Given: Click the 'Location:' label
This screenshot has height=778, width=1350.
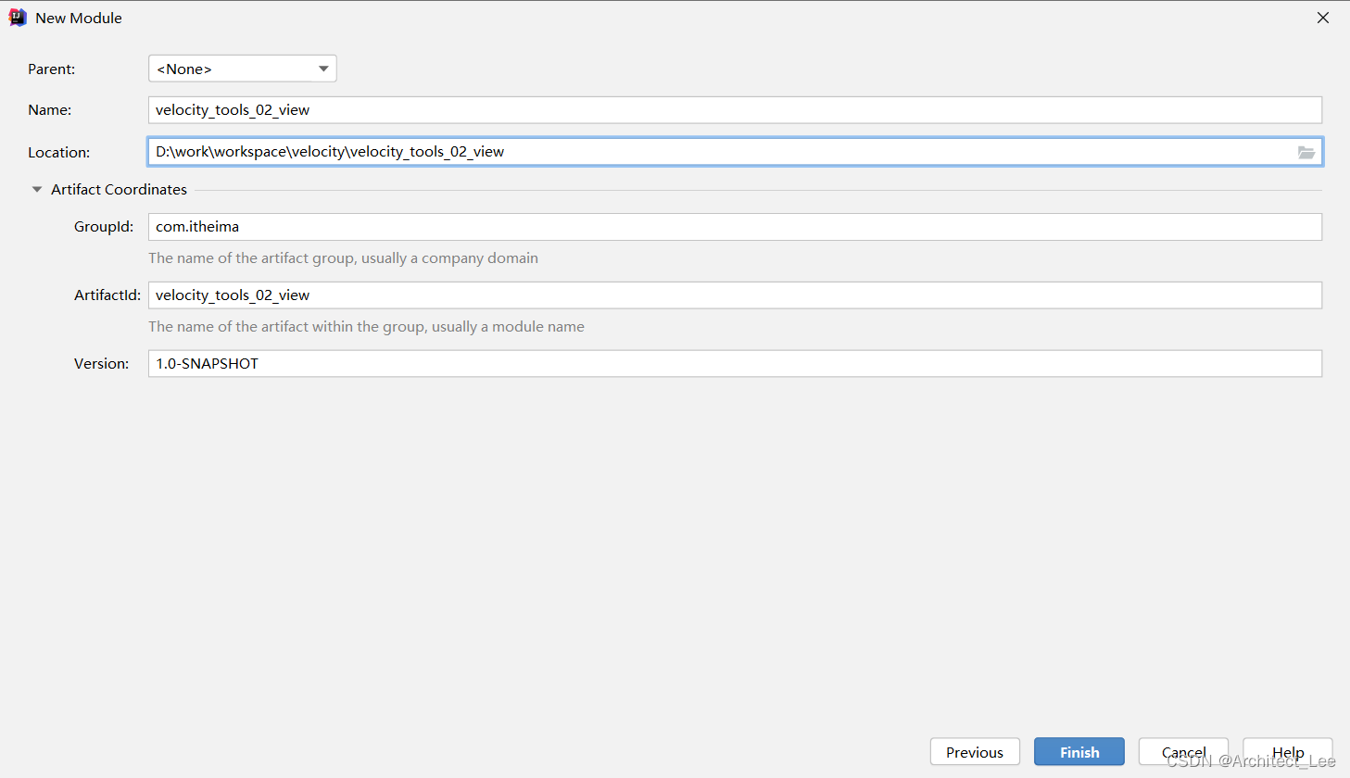Looking at the screenshot, I should coord(59,152).
